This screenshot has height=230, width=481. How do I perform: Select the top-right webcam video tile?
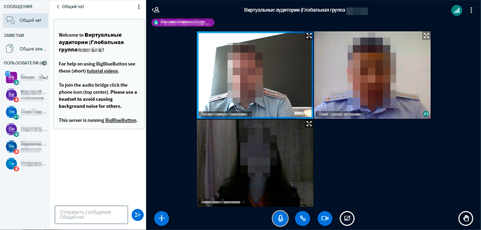[372, 75]
